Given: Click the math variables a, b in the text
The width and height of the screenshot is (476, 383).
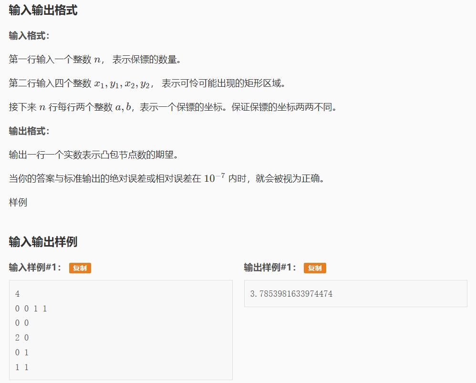Looking at the screenshot, I should (123, 107).
